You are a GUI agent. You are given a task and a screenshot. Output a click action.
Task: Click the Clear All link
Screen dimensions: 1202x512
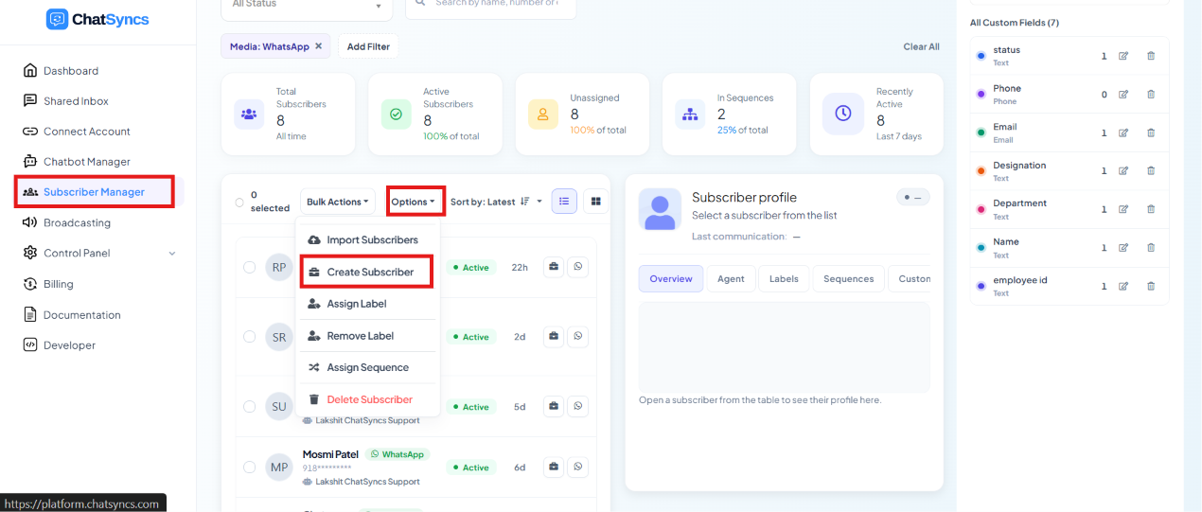921,46
